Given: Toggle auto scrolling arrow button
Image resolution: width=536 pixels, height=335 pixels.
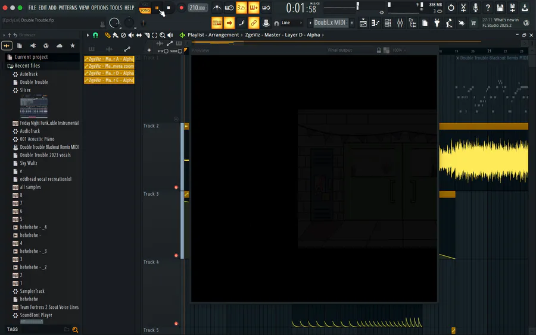Looking at the screenshot, I should click(229, 23).
